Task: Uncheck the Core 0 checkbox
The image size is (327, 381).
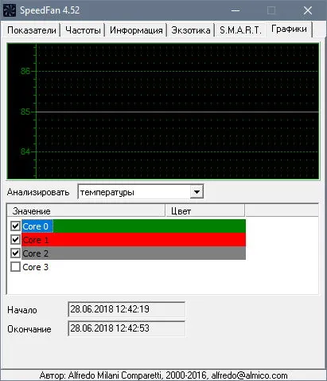Action: point(15,226)
